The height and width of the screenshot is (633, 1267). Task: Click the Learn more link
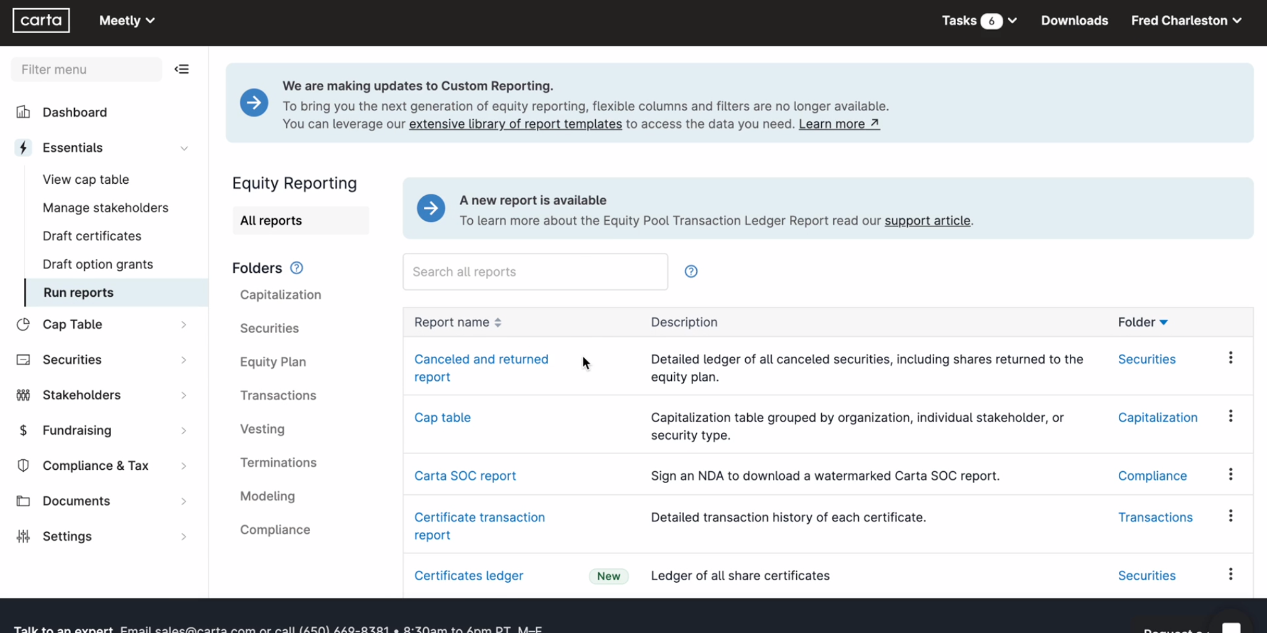pos(839,124)
